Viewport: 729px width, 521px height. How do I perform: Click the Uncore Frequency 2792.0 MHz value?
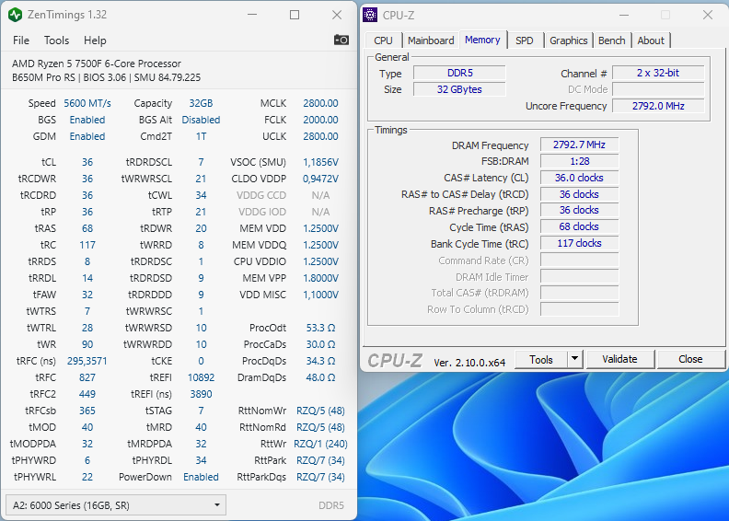[658, 106]
